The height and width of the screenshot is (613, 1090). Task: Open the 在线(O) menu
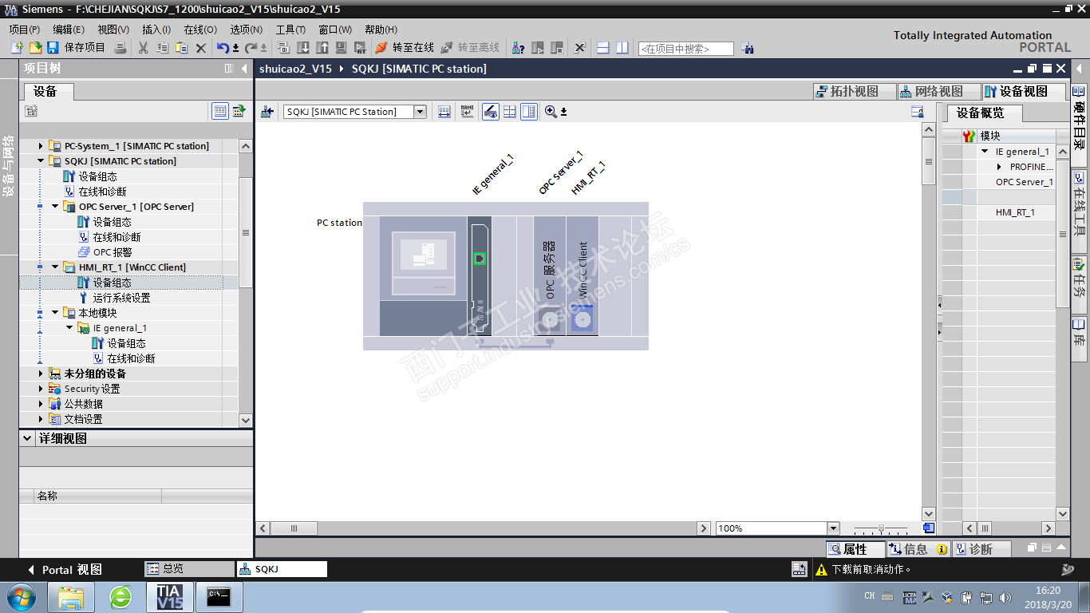[x=200, y=30]
